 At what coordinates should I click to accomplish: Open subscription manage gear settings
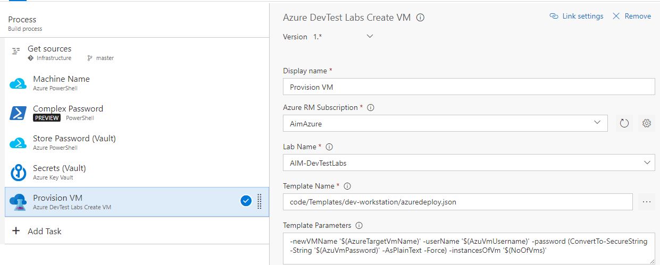(x=647, y=123)
